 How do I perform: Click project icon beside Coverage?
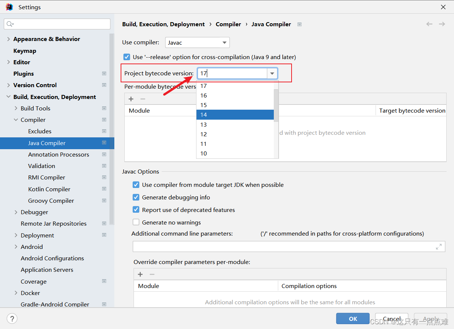coord(104,282)
